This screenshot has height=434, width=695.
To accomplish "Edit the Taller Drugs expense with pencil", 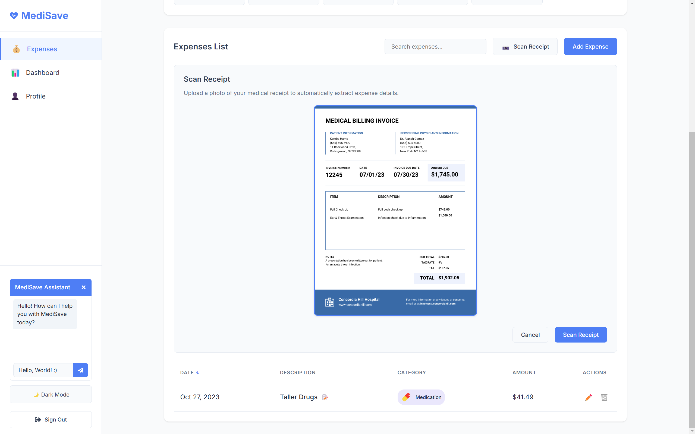I will point(589,397).
